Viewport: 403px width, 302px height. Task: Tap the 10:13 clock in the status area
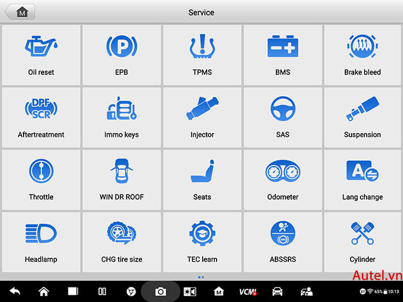393,291
